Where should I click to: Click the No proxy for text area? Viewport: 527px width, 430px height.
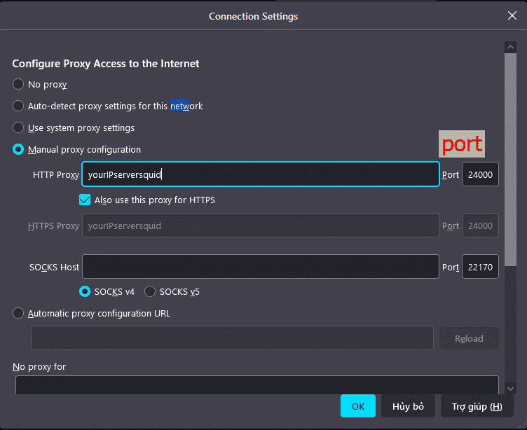pos(256,384)
